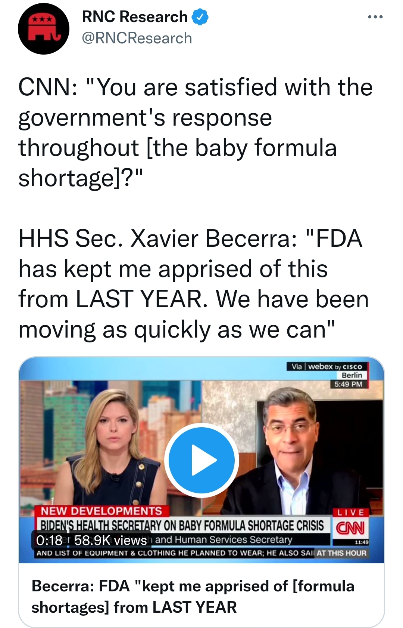Click the AT THIS HOUR show label
This screenshot has width=403, height=628.
[341, 553]
